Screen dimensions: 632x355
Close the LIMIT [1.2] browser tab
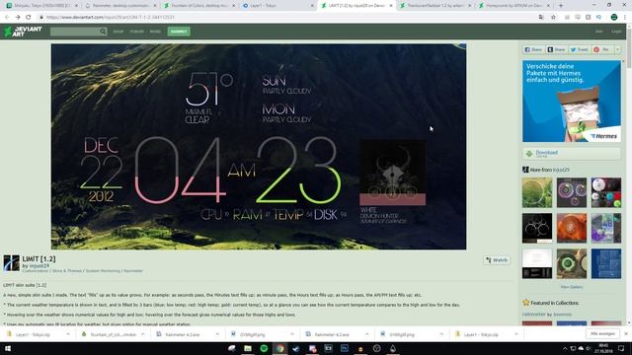(x=391, y=6)
